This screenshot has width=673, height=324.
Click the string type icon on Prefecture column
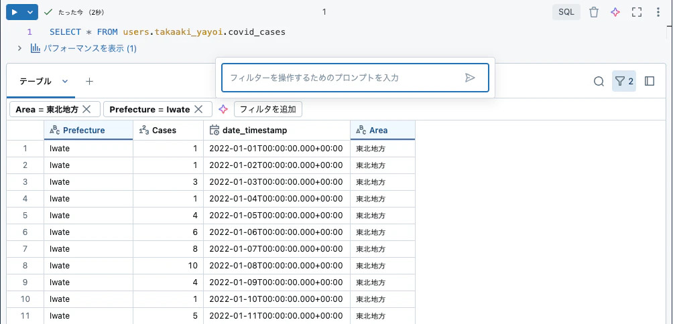pyautogui.click(x=55, y=131)
